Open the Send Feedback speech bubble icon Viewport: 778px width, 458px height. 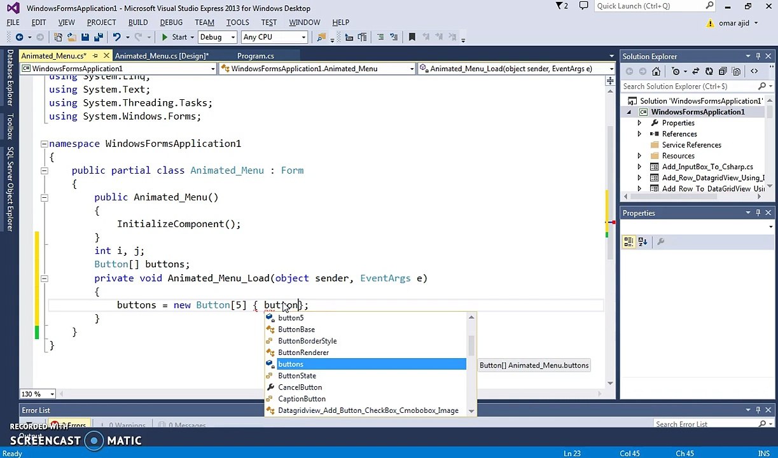[583, 6]
